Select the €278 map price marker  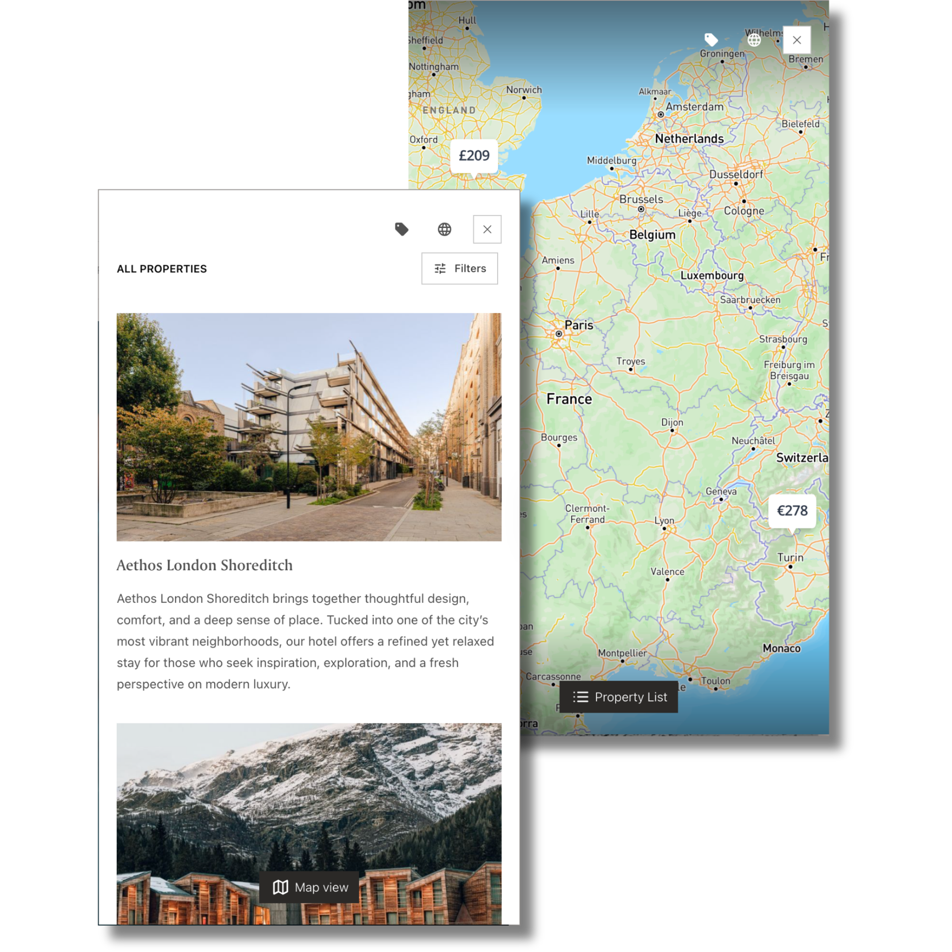(792, 510)
